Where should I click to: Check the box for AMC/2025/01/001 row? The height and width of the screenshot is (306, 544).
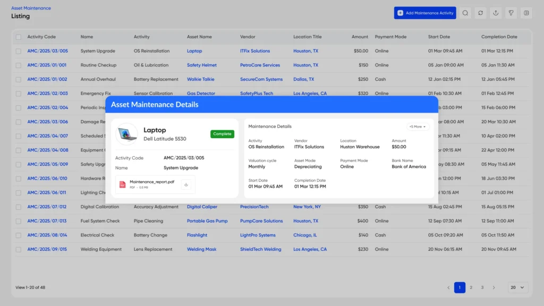pos(19,65)
